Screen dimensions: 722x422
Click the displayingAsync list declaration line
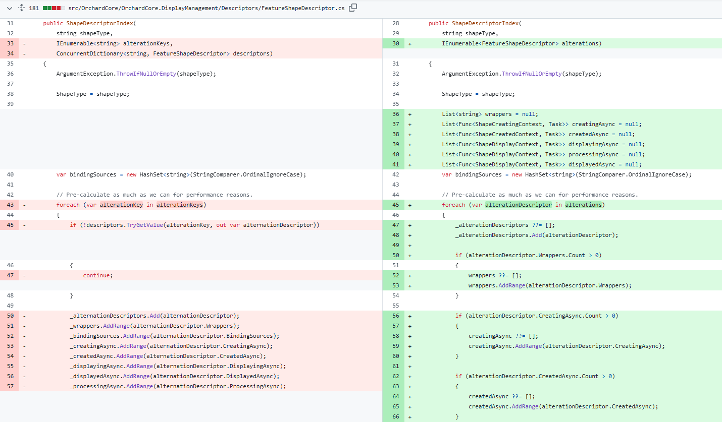544,144
